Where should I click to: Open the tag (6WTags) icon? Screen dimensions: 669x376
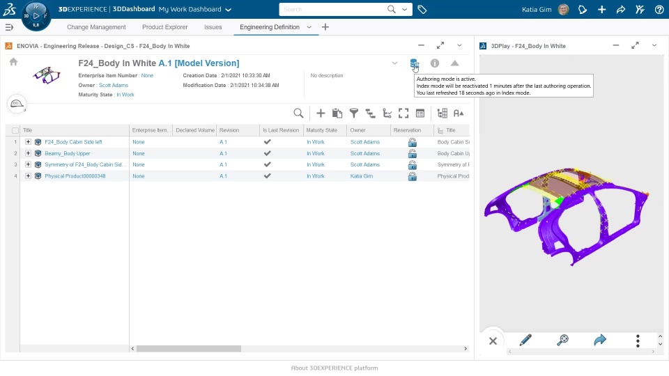point(422,9)
